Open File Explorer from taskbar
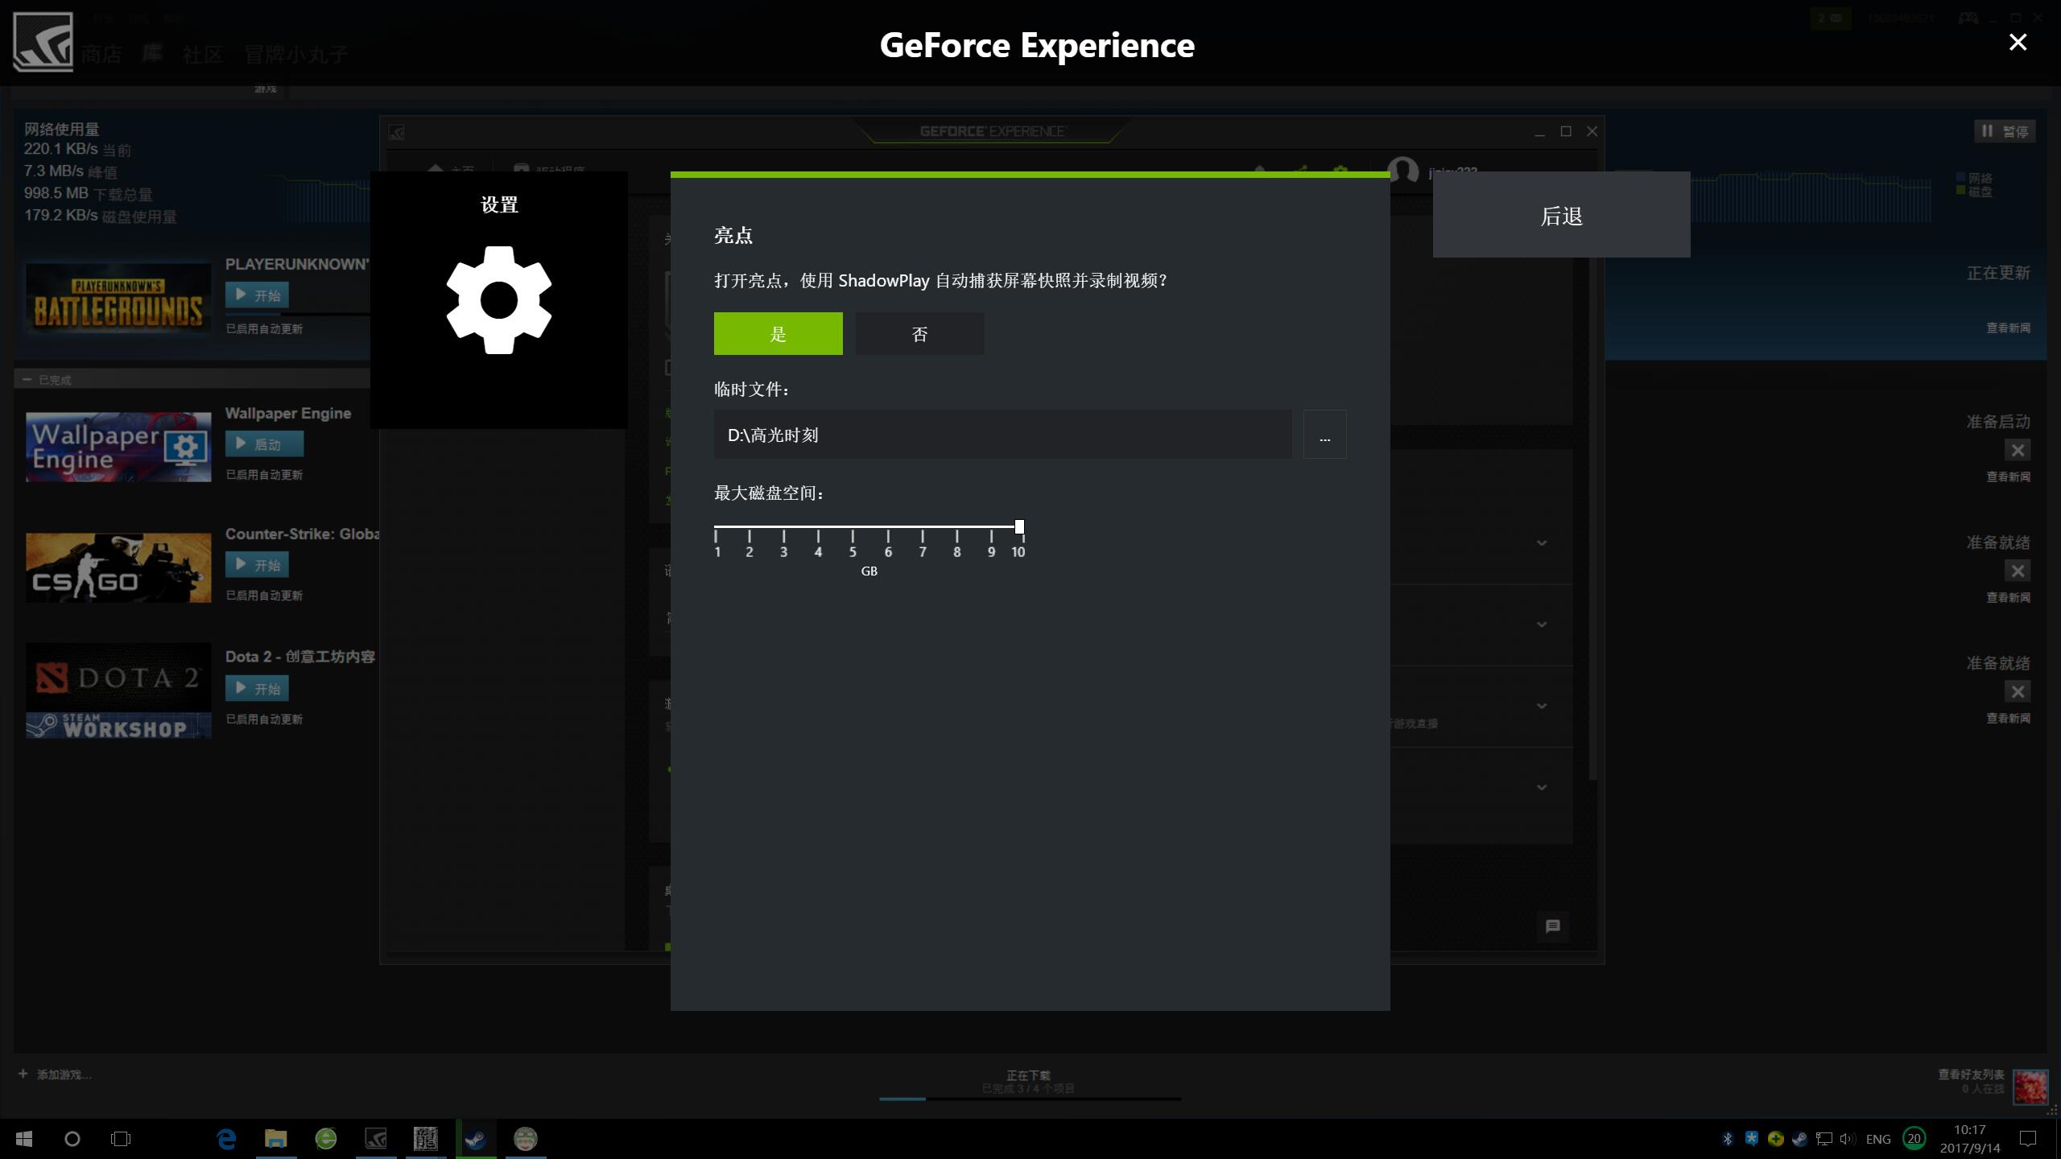 click(x=276, y=1139)
